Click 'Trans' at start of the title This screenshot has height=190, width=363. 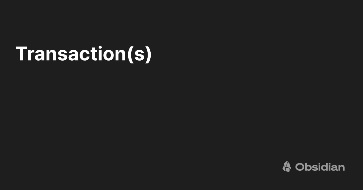(41, 54)
